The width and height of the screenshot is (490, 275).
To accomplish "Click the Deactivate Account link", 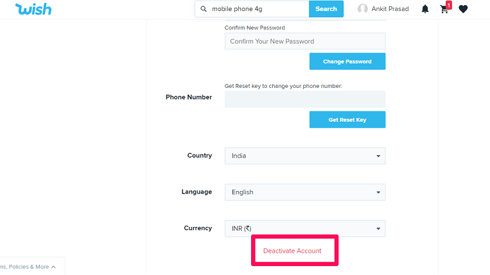I will tap(292, 251).
